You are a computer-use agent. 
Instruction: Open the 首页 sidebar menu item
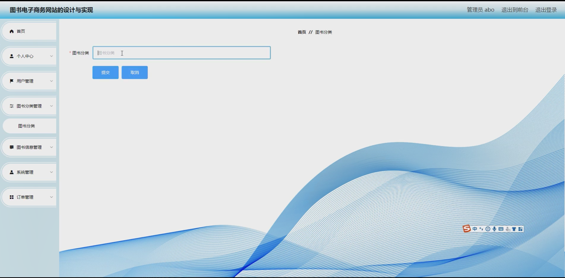pos(29,31)
